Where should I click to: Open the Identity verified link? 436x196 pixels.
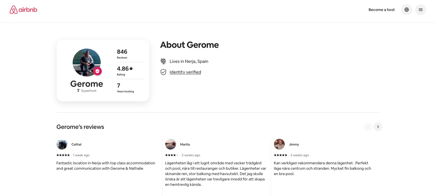[x=185, y=72]
